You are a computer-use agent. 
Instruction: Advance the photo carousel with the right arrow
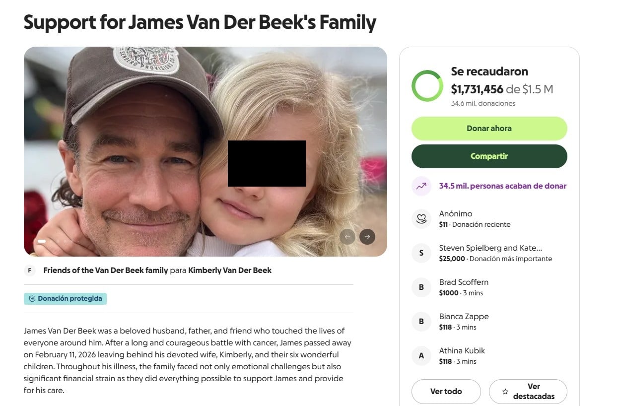[367, 237]
